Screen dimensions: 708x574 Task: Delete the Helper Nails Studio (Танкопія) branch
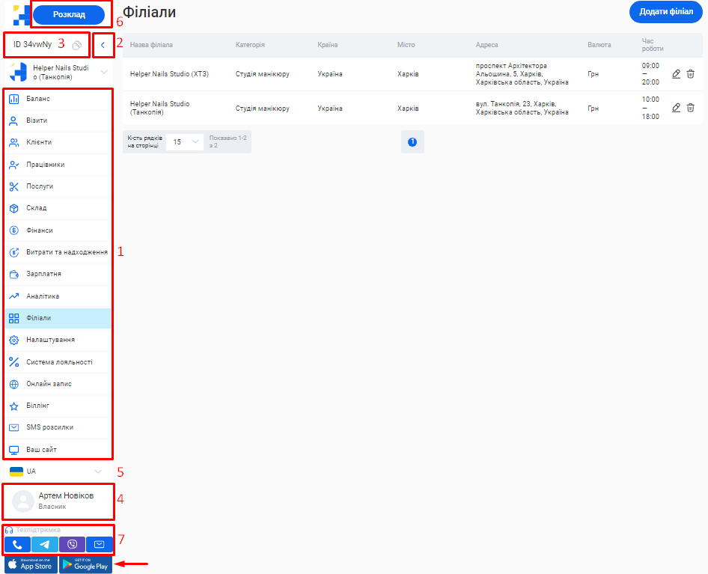pyautogui.click(x=691, y=108)
